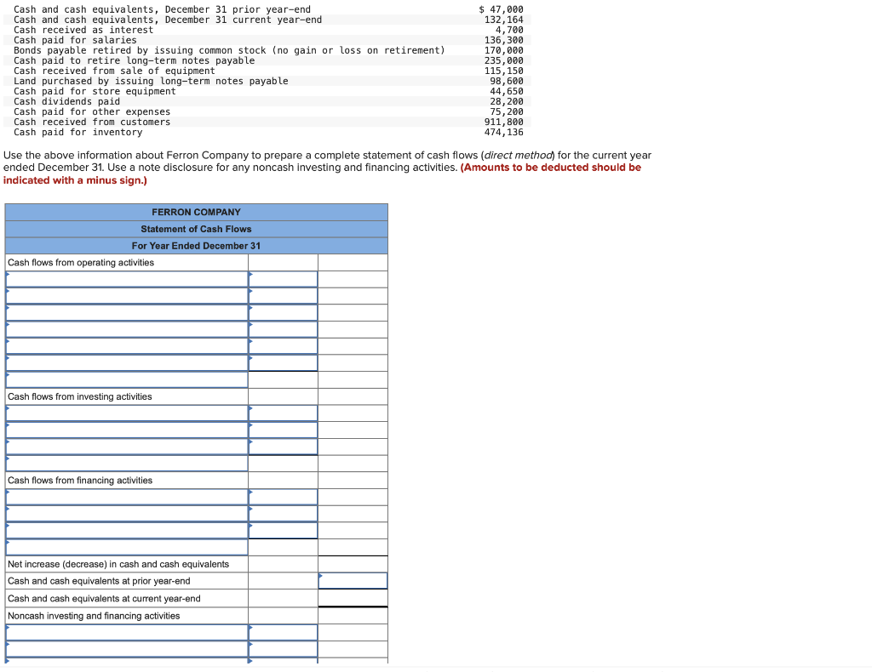Open the first investing activities description dropdown
872x672 pixels.
(x=126, y=413)
